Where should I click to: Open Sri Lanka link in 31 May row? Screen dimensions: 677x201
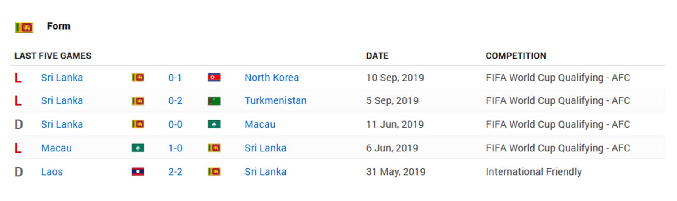click(266, 172)
